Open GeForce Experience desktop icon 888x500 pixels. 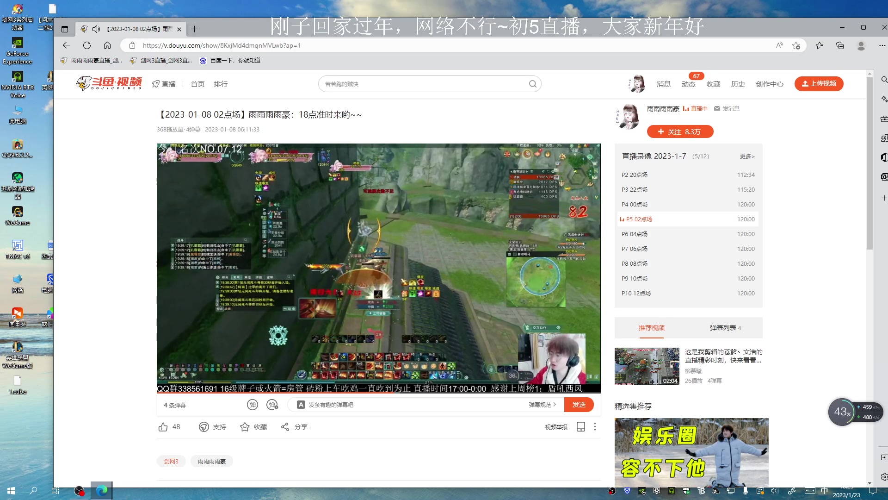pos(17,50)
